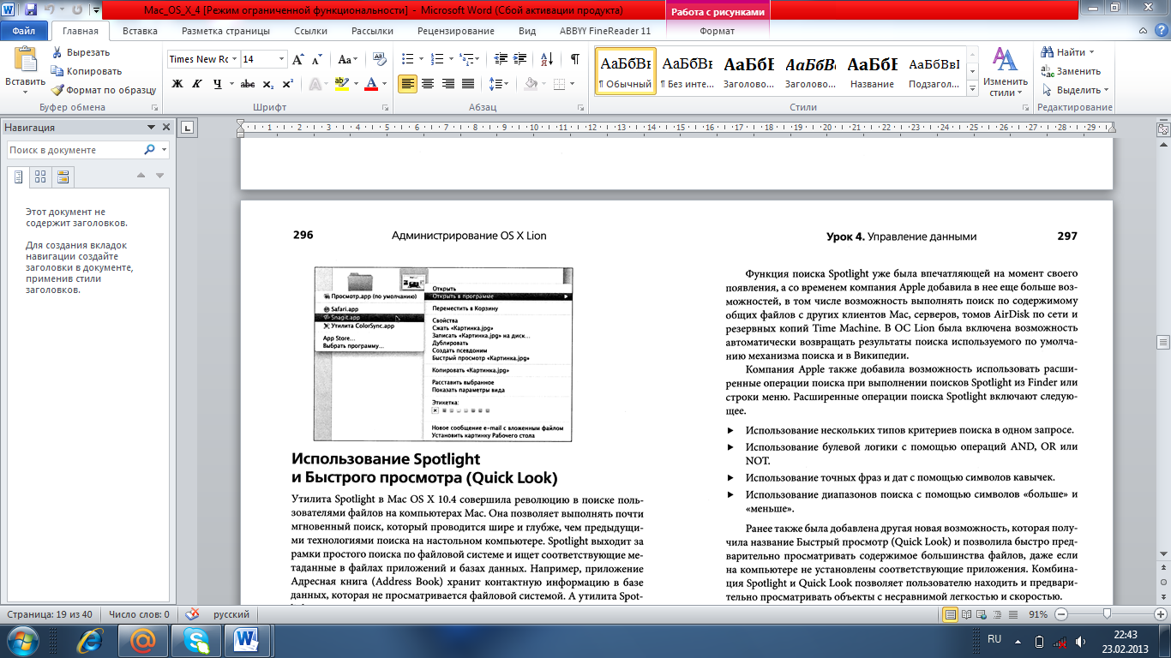Toggle align text right
1171x658 pixels.
(x=447, y=84)
